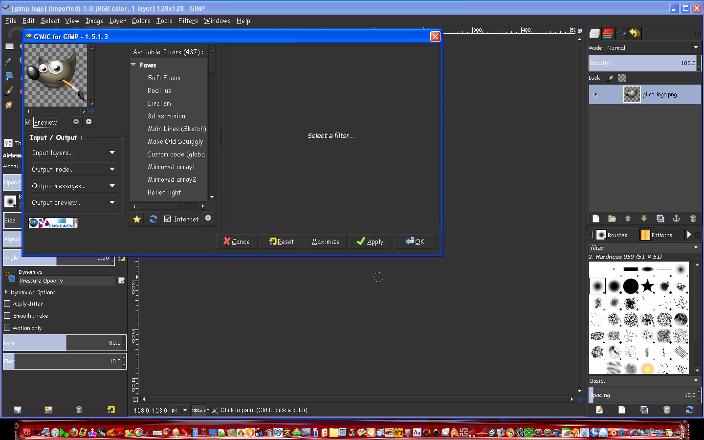Viewport: 704px width, 440px height.
Task: Anchor the floating layer
Action: tap(676, 219)
